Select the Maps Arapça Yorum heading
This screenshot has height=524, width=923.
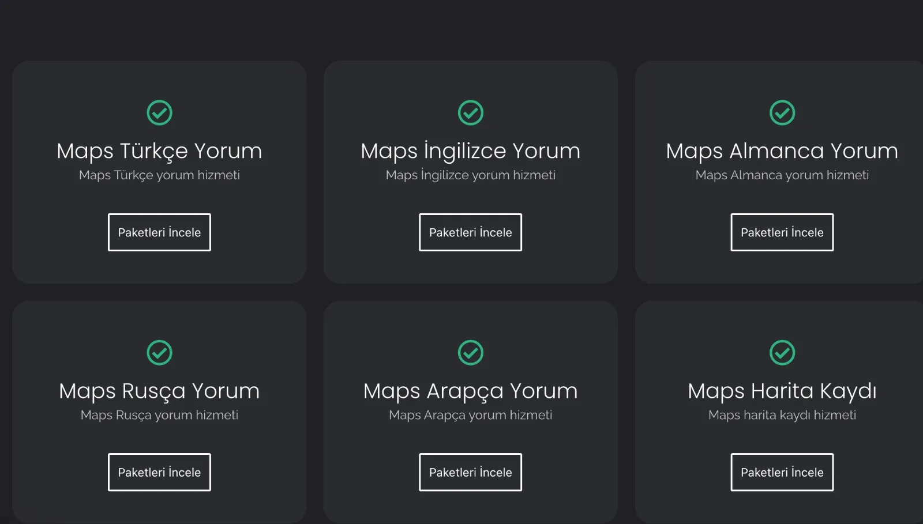(471, 391)
